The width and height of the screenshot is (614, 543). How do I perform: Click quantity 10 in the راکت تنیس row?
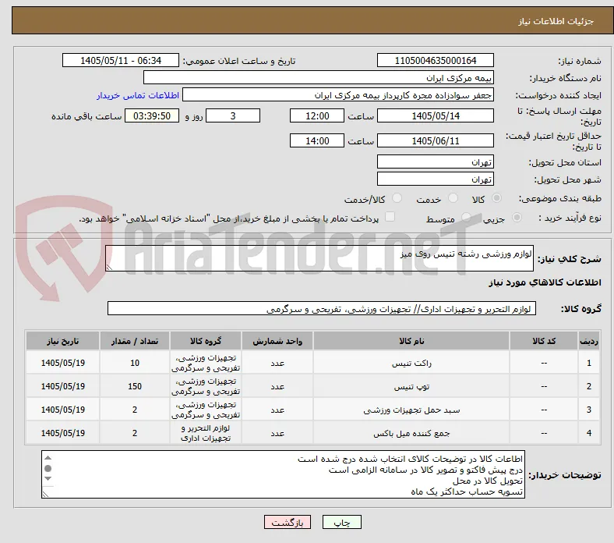[x=135, y=363]
